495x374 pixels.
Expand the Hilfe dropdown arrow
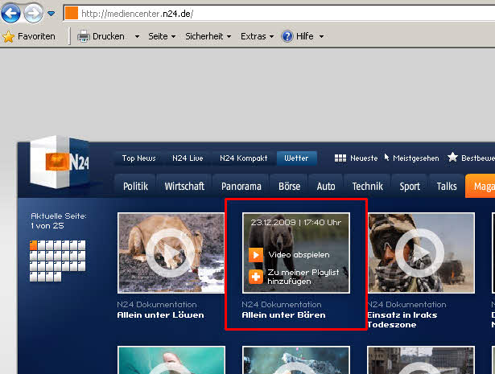click(321, 36)
